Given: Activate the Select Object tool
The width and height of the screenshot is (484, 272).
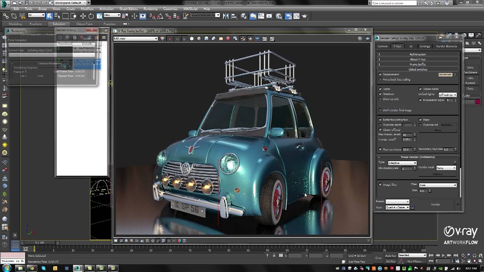Looking at the screenshot, I should pos(49,16).
